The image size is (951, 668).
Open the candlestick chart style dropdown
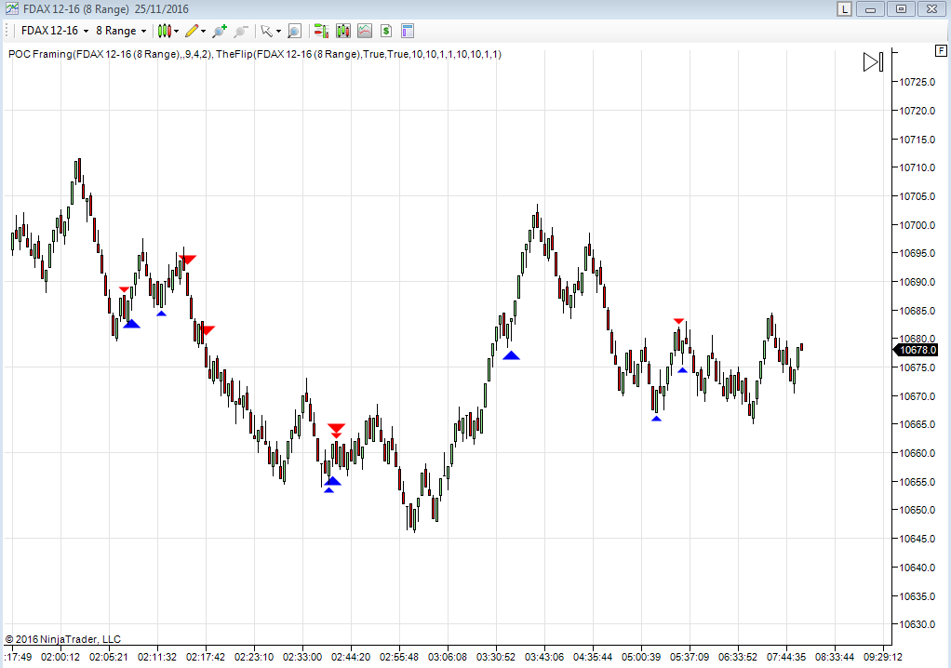(167, 31)
